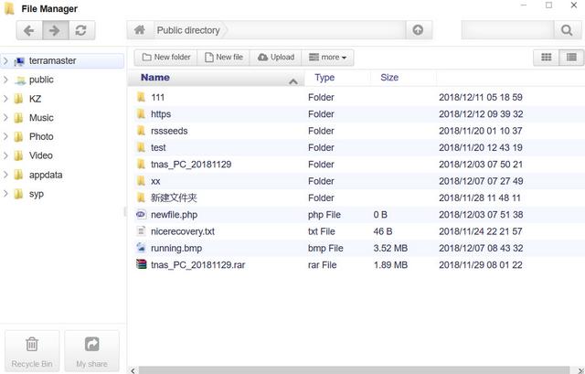Click the scrollbar's left arrow

coord(133,370)
